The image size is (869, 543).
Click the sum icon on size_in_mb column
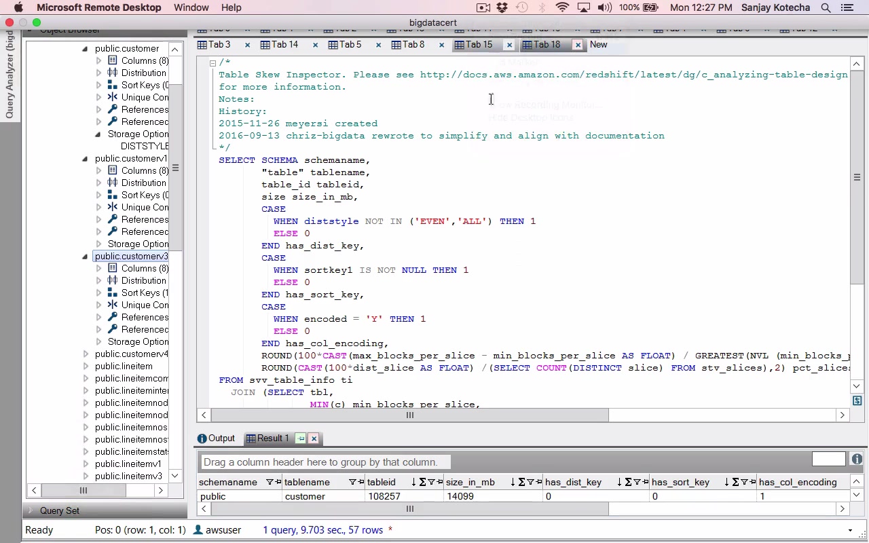pyautogui.click(x=521, y=482)
